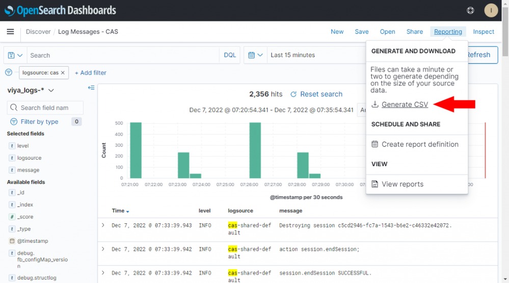The height and width of the screenshot is (283, 509).
Task: Open the Filter by type options
Action: pyautogui.click(x=39, y=121)
